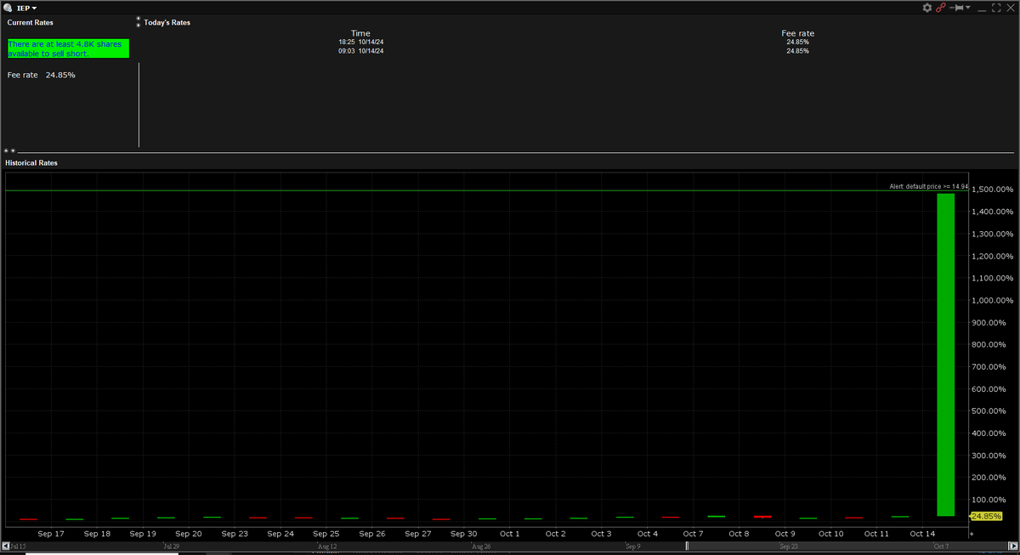Click the red chain link icon
Image resolution: width=1020 pixels, height=555 pixels.
click(x=941, y=8)
